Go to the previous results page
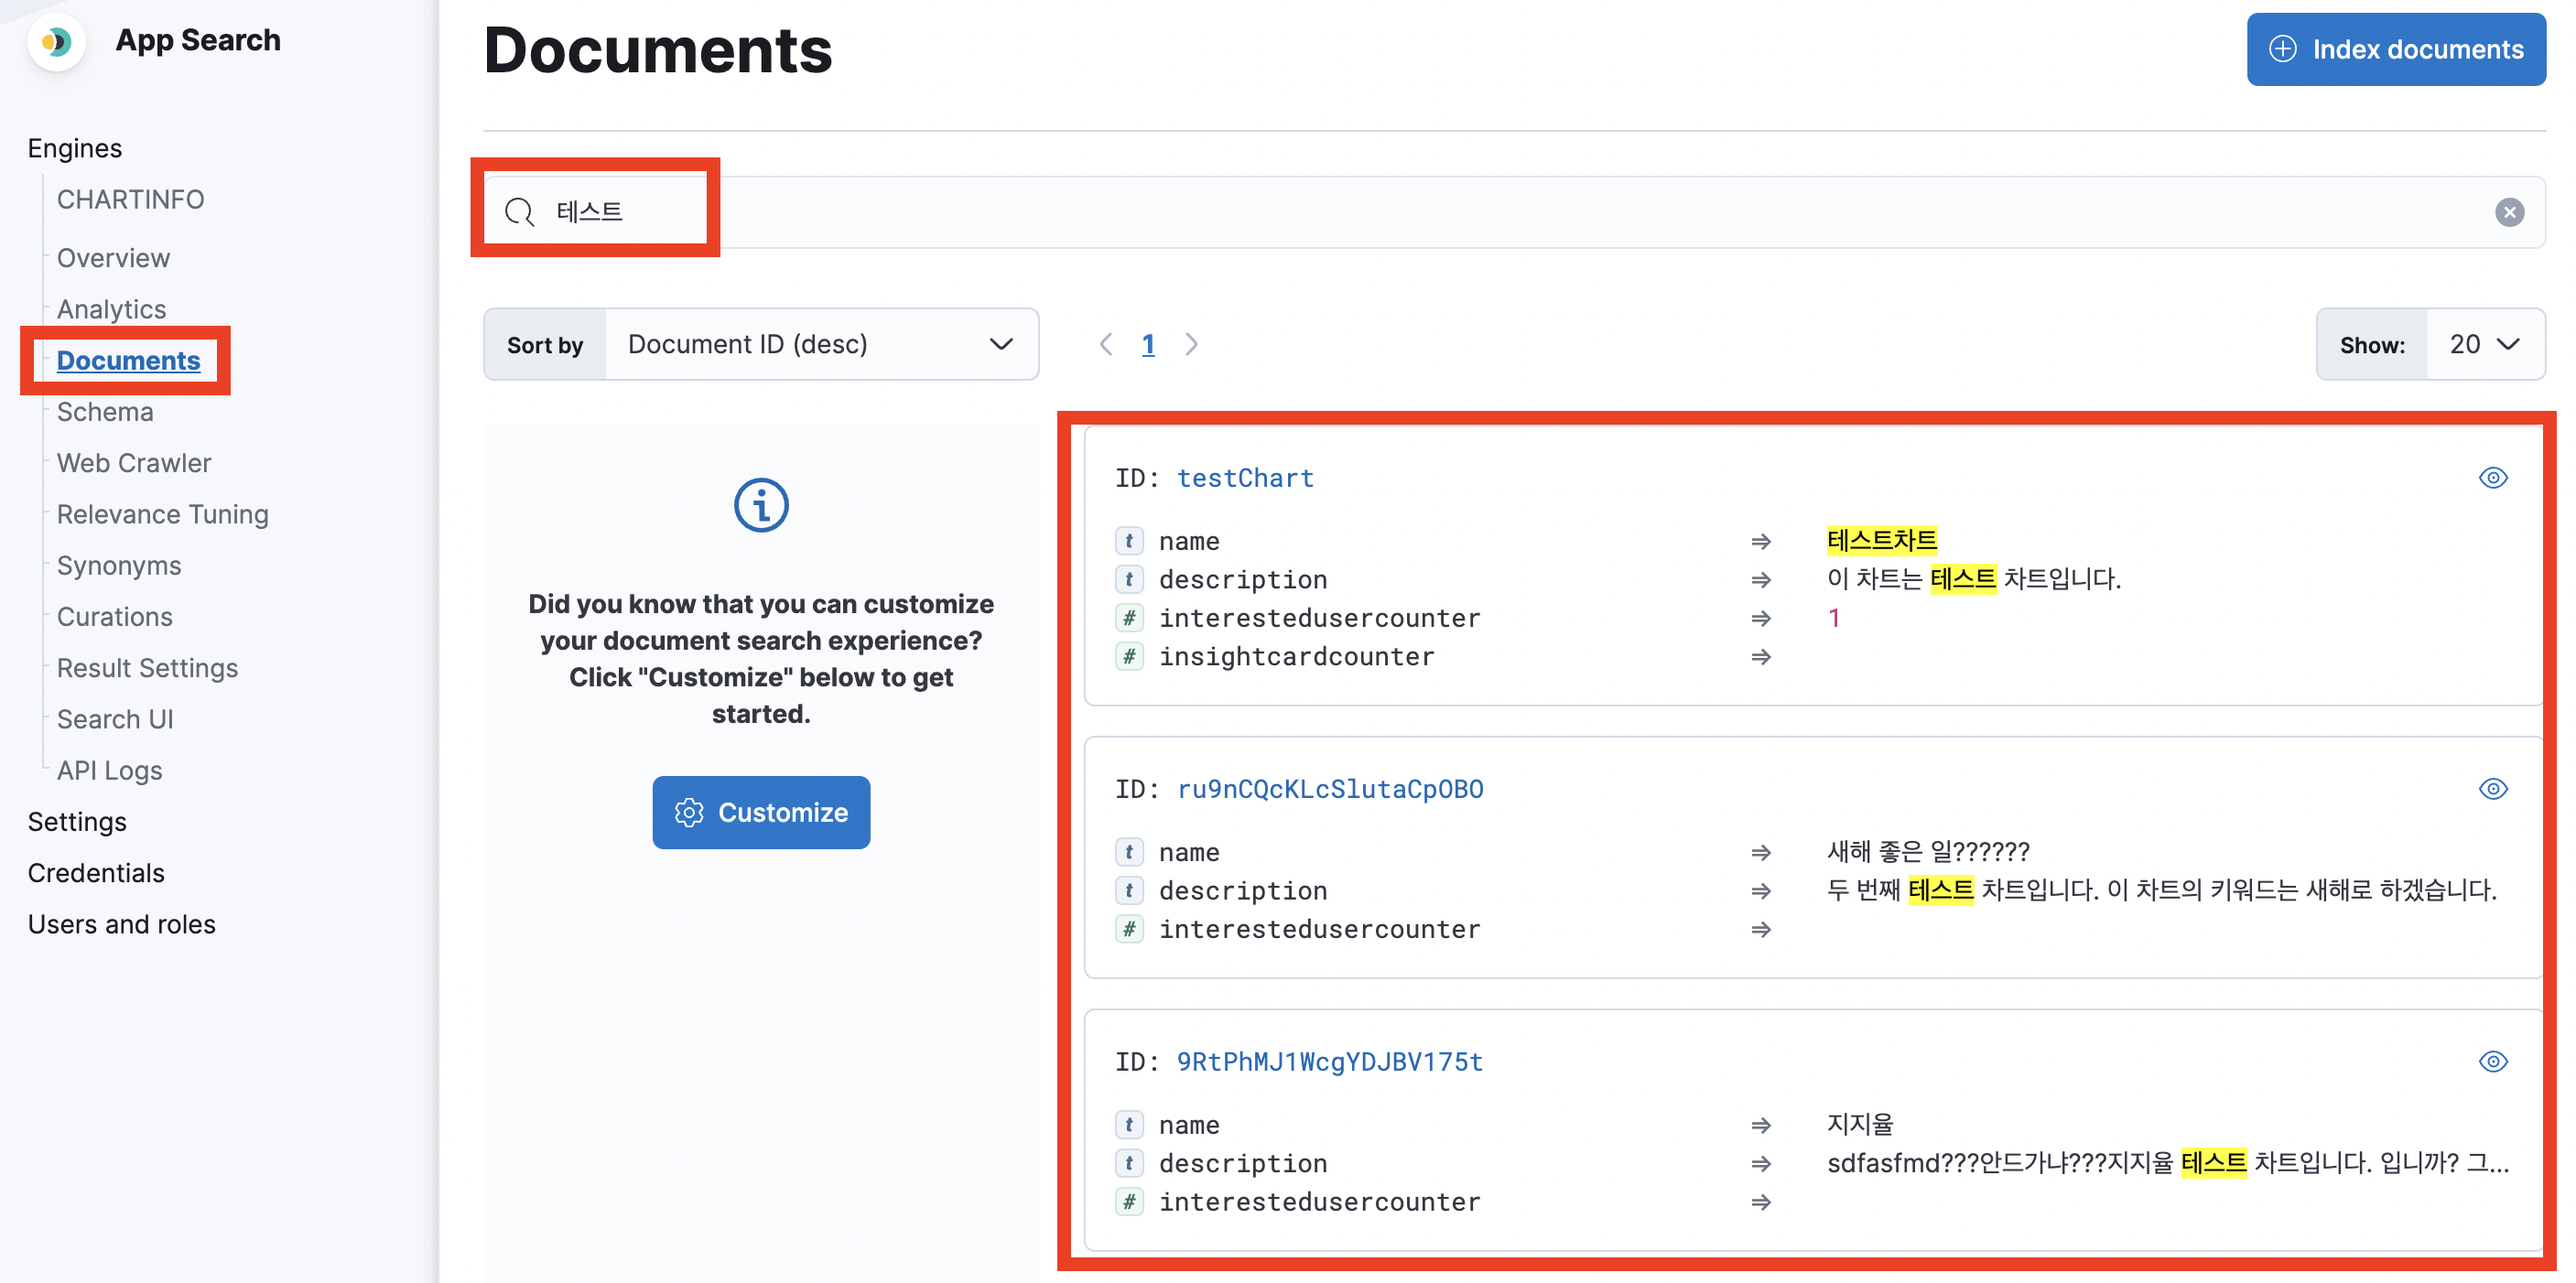The width and height of the screenshot is (2576, 1283). [1106, 345]
